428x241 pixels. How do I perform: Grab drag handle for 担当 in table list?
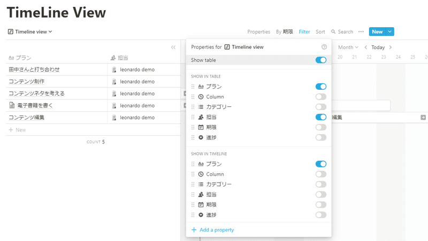193,117
